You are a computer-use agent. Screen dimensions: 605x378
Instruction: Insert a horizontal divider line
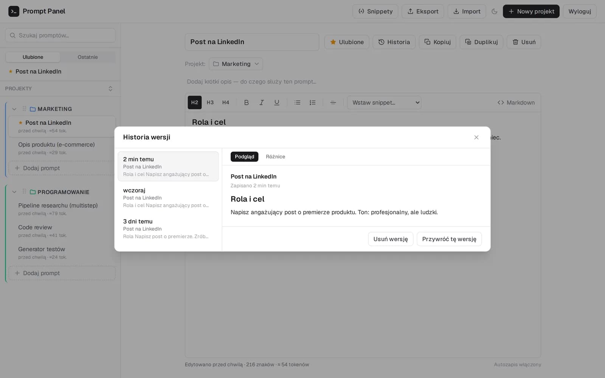click(333, 102)
